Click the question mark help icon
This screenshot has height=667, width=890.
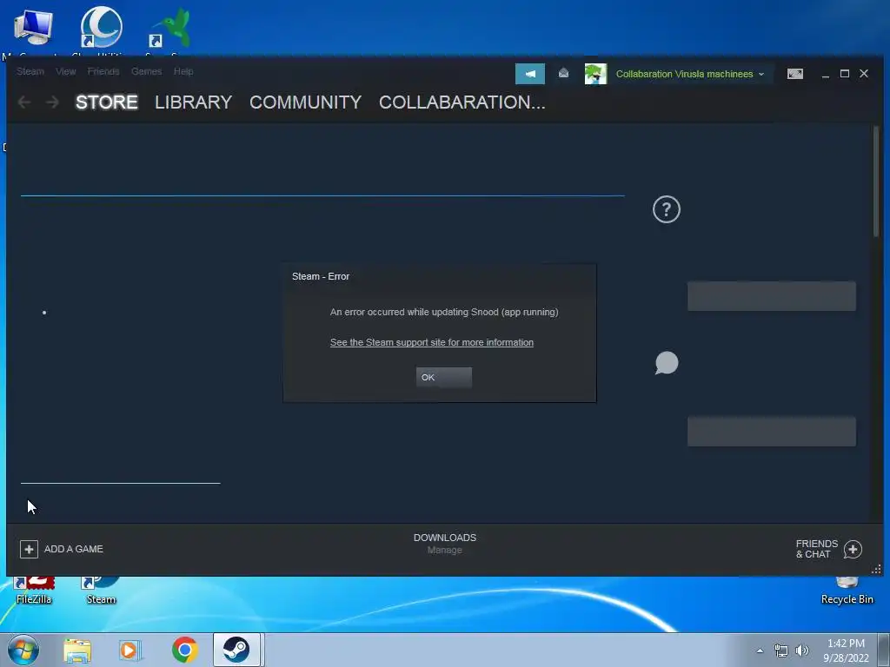click(x=667, y=209)
